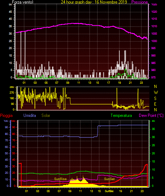This screenshot has width=165, height=196.
Task: Click the 24 hour graph date title
Action: 94,2
